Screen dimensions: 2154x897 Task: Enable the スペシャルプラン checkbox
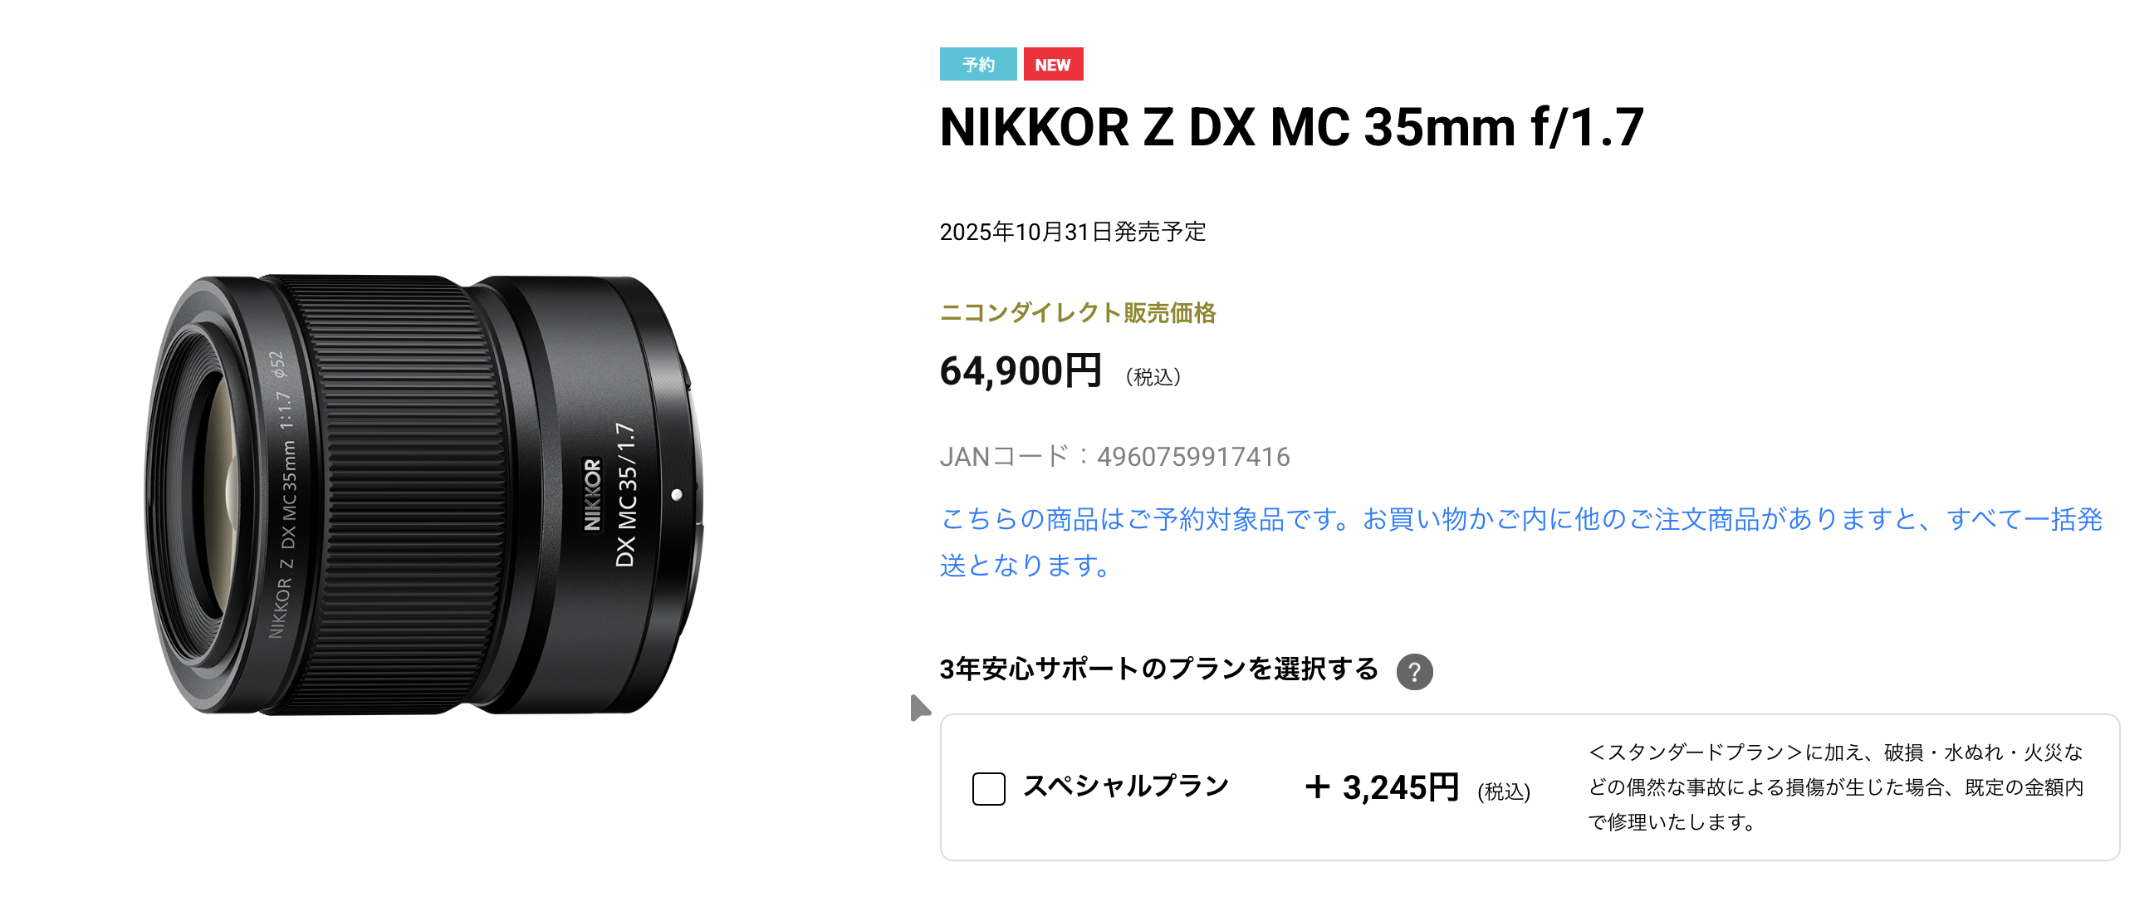point(988,788)
